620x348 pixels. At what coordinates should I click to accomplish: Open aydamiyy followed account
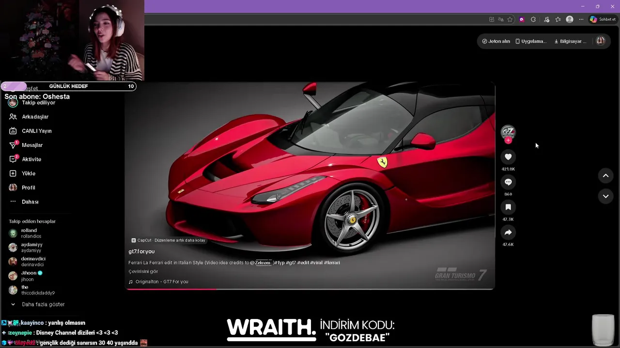point(26,247)
